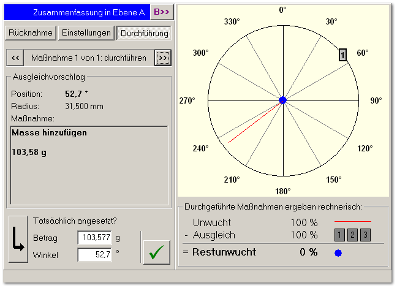Select the Durchführung tab
Viewport: 397px width, 288px height.
[143, 32]
